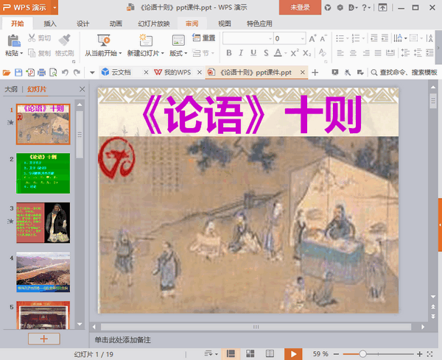442x360 pixels.
Task: Open quick access toolbar customize dropdown
Action: click(92, 73)
